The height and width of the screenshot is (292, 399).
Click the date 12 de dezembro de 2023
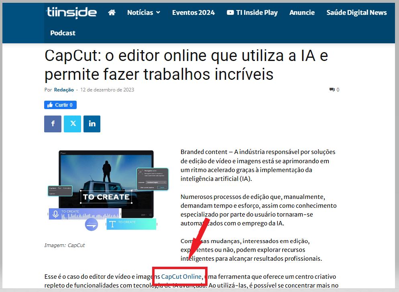point(107,90)
